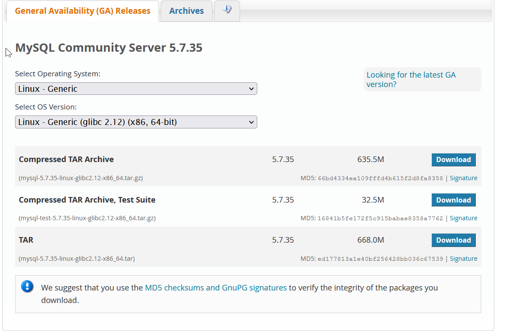Viewport: 518px width, 331px height.
Task: Click filename mysql-5.7.35-linux-glibc2.12-x86_64.tar
Action: 77,259
